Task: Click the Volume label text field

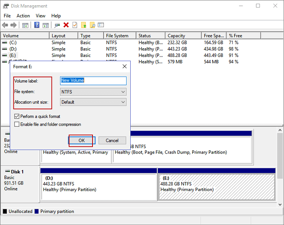Action: (93, 81)
